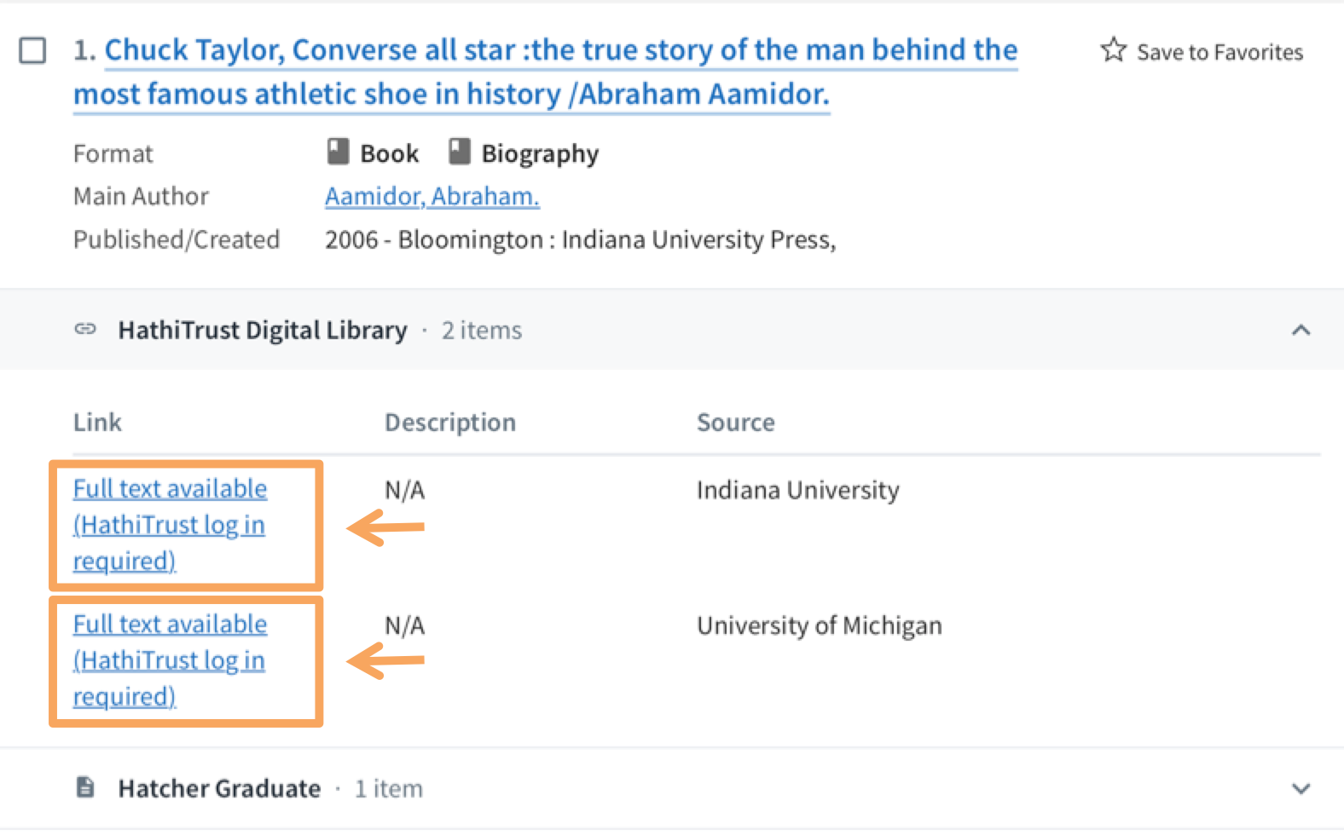Click the Save to Favorites star icon

1113,50
